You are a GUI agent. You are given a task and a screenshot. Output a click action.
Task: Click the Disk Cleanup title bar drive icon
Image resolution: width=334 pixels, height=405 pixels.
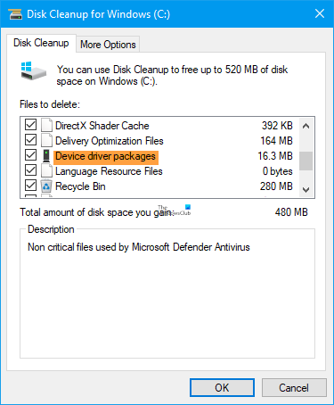pyautogui.click(x=15, y=14)
